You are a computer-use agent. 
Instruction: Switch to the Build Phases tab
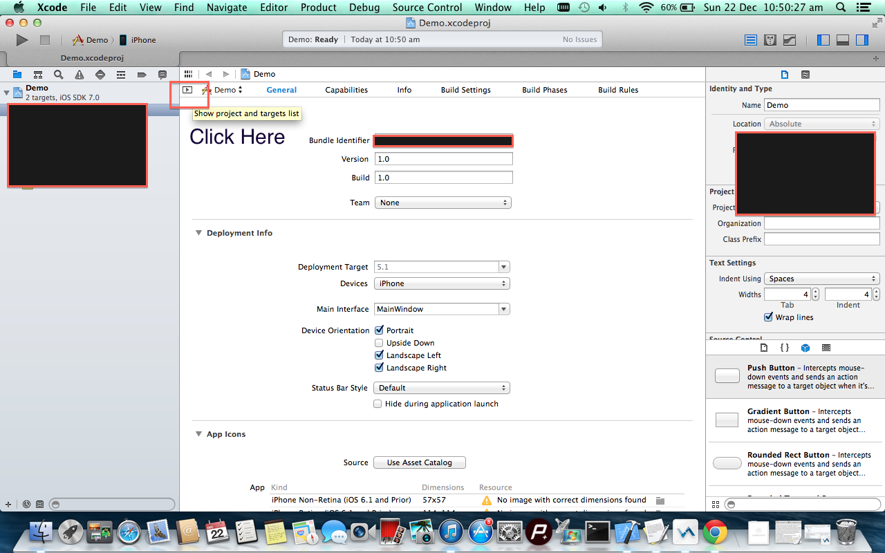(x=545, y=90)
